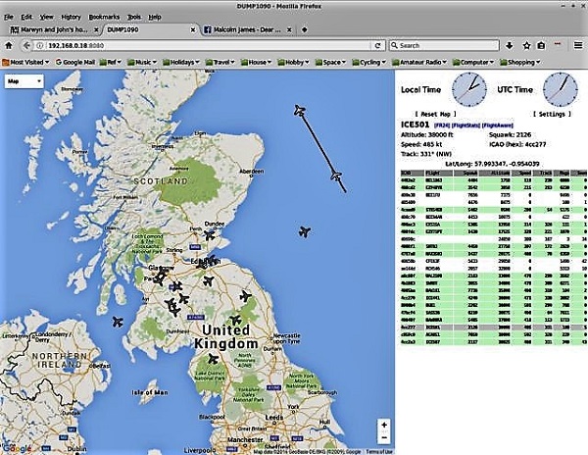Open the Settings link in the sidebar
The width and height of the screenshot is (588, 455).
coord(553,114)
